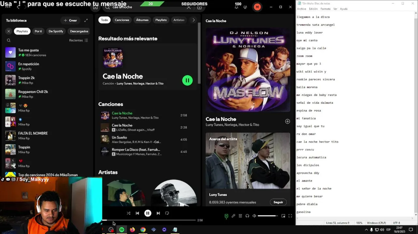
Task: Open Notepad Ayuda menu
Action: tap(344, 9)
